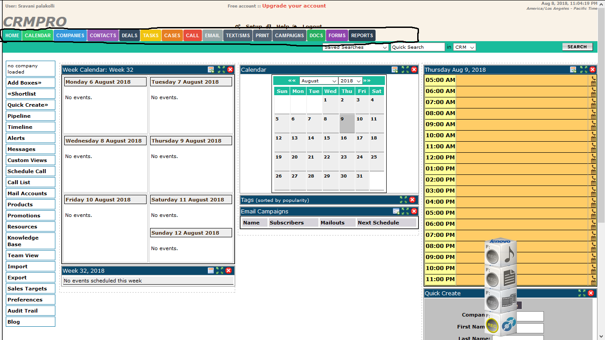Click the film strip icon on Lenovo recorder
This screenshot has height=340, width=605.
click(x=509, y=302)
